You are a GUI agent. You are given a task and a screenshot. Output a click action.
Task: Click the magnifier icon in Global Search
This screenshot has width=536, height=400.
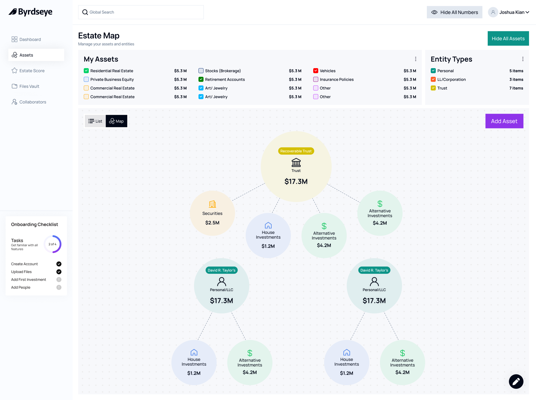coord(85,12)
